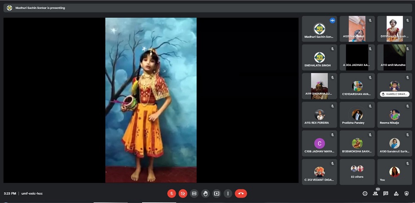Click the Present now screen share icon
Viewport: 415px width, 203px height.
pos(216,193)
